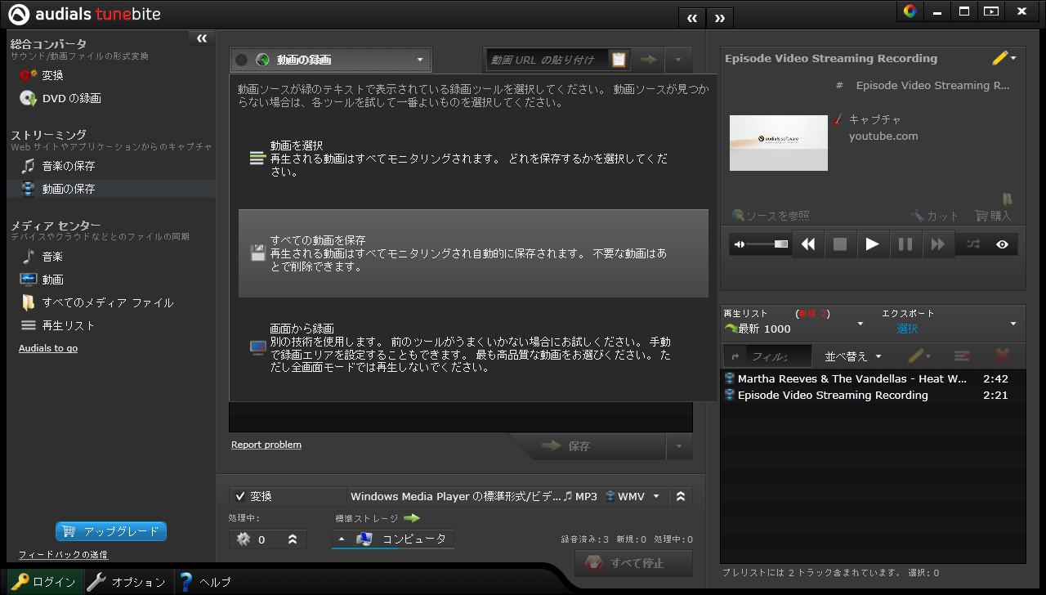Viewport: 1046px width, 595px height.
Task: Select Martha Reeves & The Vandellas track
Action: (872, 379)
